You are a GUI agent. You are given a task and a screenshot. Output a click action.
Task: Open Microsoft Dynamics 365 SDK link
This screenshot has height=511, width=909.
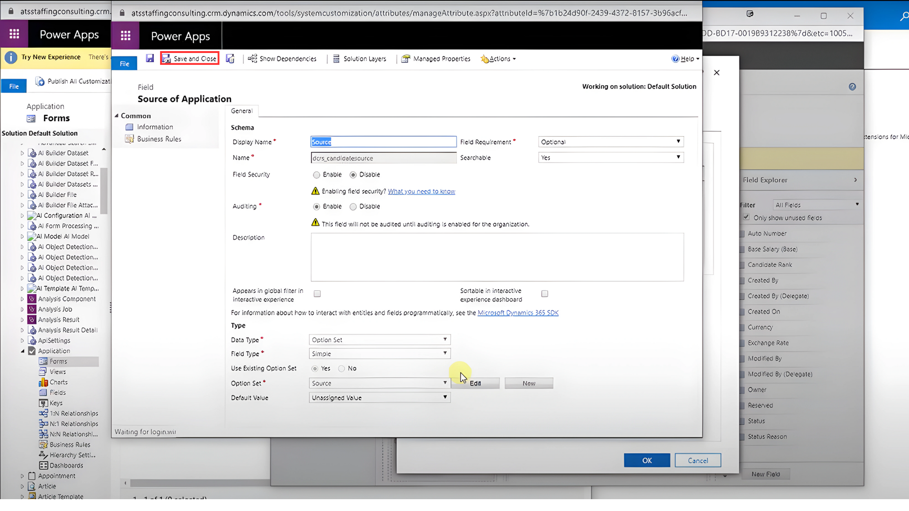click(x=518, y=313)
